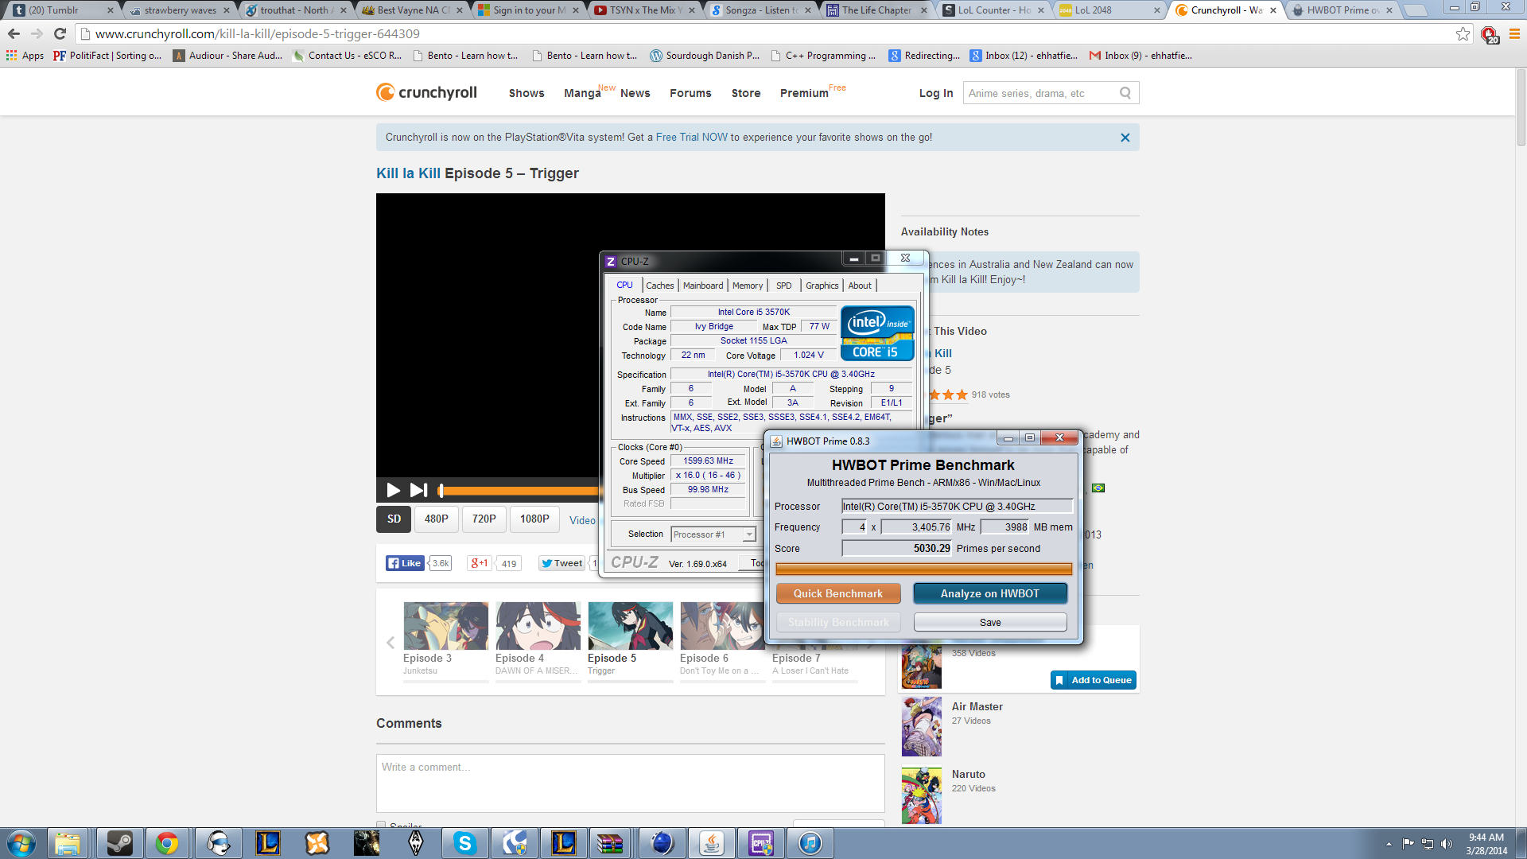Select 1080P video quality

coord(534,519)
